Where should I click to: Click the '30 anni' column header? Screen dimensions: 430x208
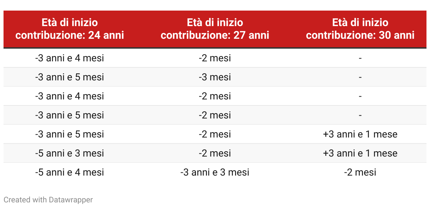[360, 29]
